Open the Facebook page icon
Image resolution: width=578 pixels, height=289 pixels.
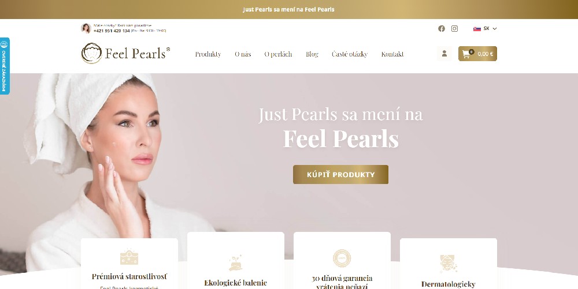[441, 29]
